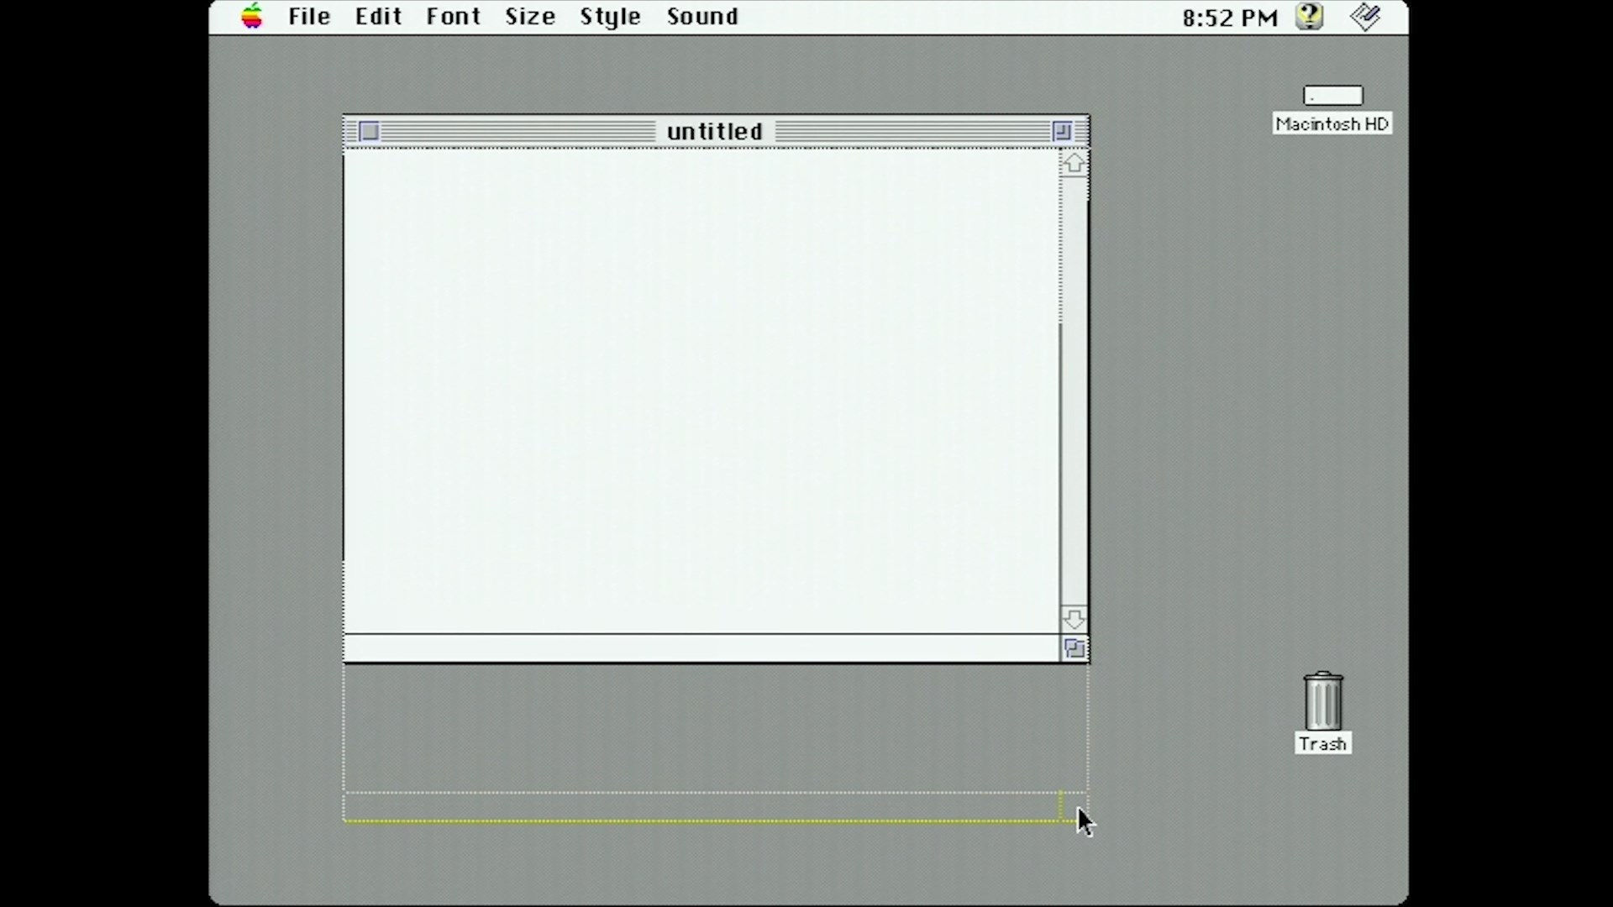The height and width of the screenshot is (907, 1613).
Task: Click the window close box
Action: pos(368,131)
